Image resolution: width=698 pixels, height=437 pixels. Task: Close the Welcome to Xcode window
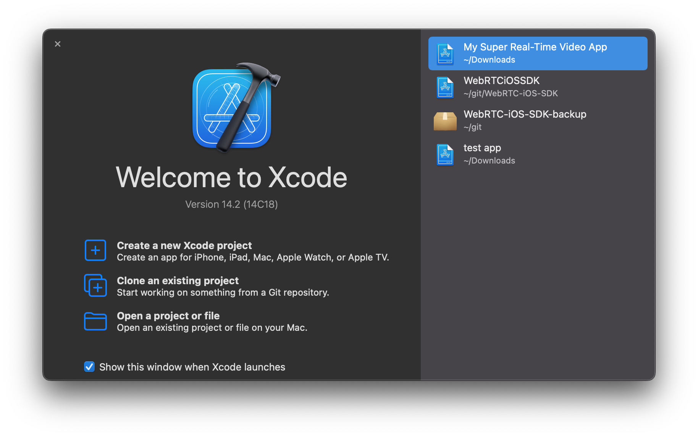(58, 44)
